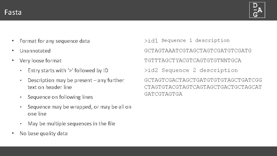Click 'May be multiple sequences in the file'
The image size is (277, 156).
pos(71,124)
